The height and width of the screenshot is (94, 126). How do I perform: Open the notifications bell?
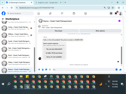[x=116, y=13]
